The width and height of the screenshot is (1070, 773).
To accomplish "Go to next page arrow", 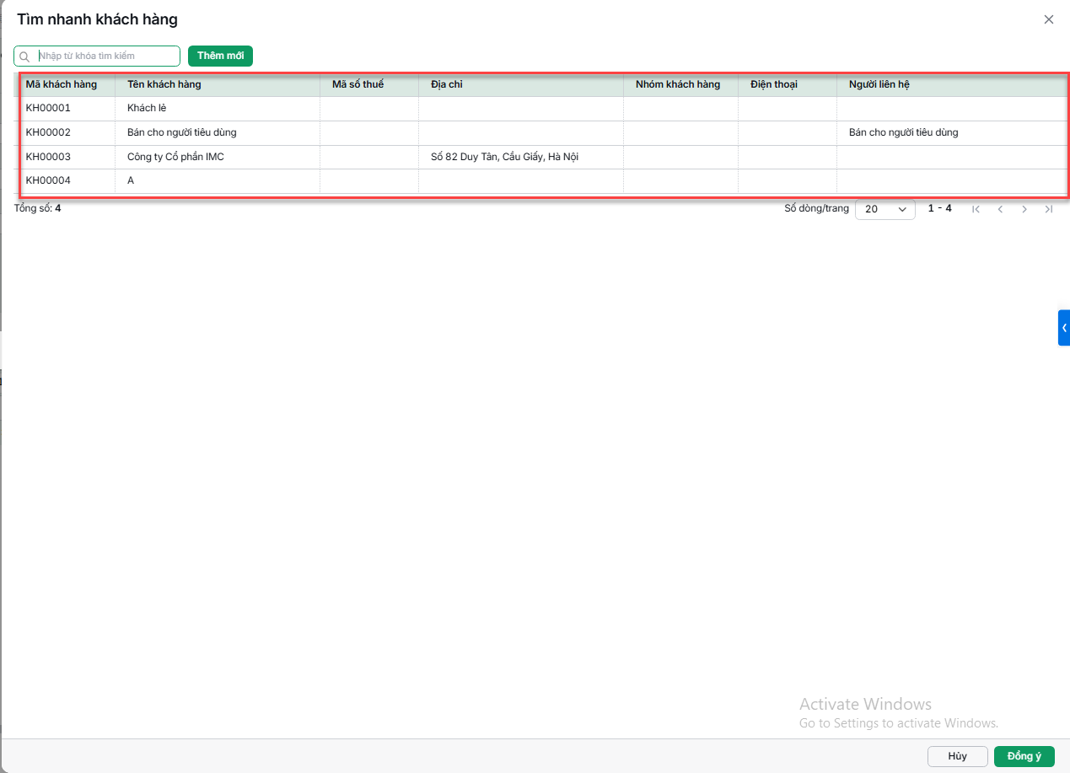I will [1024, 209].
